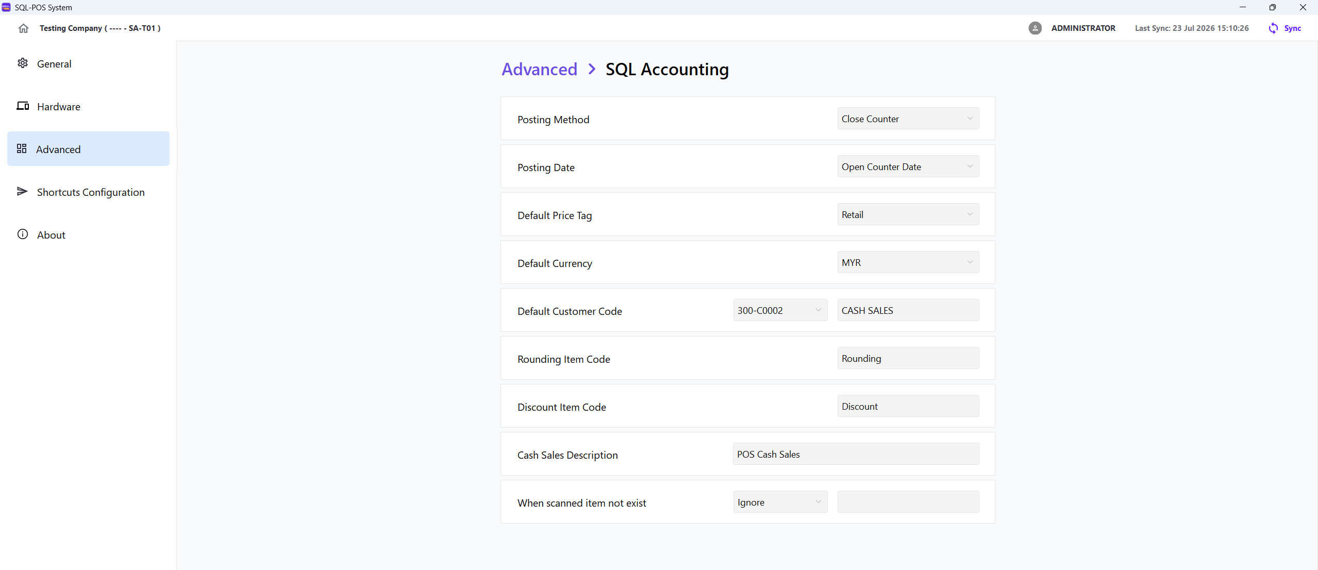This screenshot has width=1318, height=570.
Task: Click the Last Sync timestamp text
Action: (1192, 28)
